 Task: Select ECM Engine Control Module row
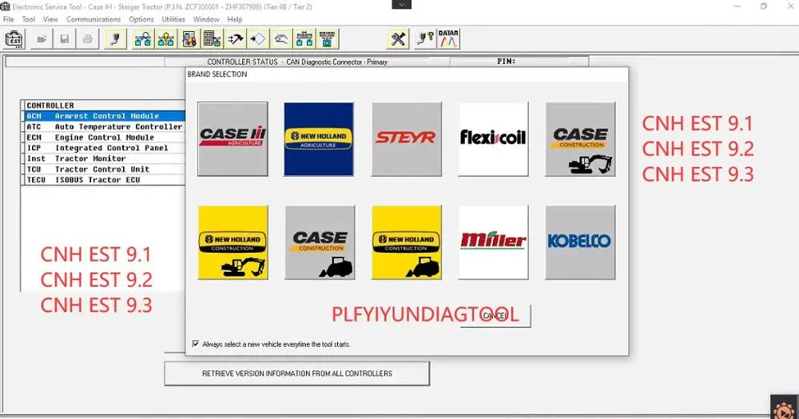click(x=105, y=138)
